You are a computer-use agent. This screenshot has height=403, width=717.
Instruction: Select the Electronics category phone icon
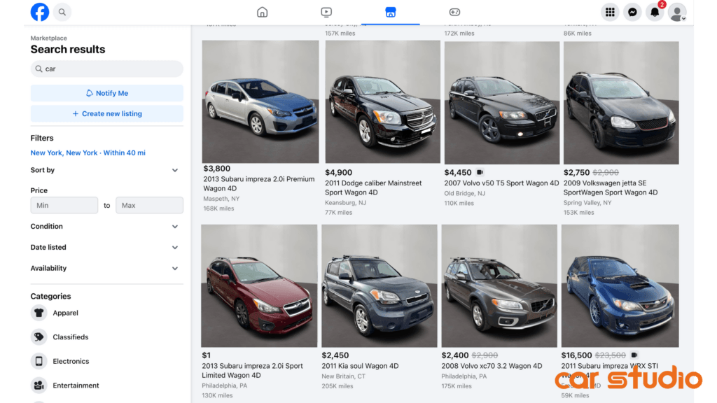click(x=39, y=362)
